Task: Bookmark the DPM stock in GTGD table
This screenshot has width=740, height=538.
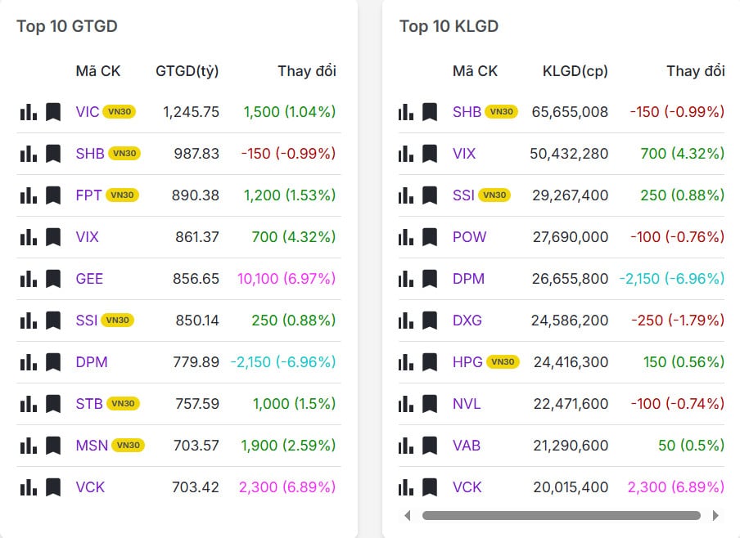Action: point(53,362)
